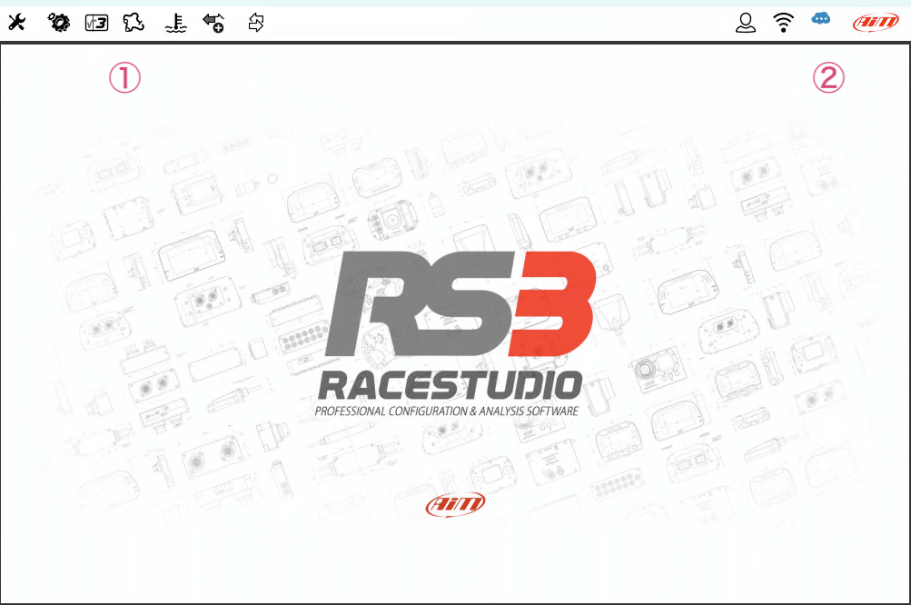Open preferences via the wrench and screwdriver icon
Screen dimensions: 911x605
[17, 23]
